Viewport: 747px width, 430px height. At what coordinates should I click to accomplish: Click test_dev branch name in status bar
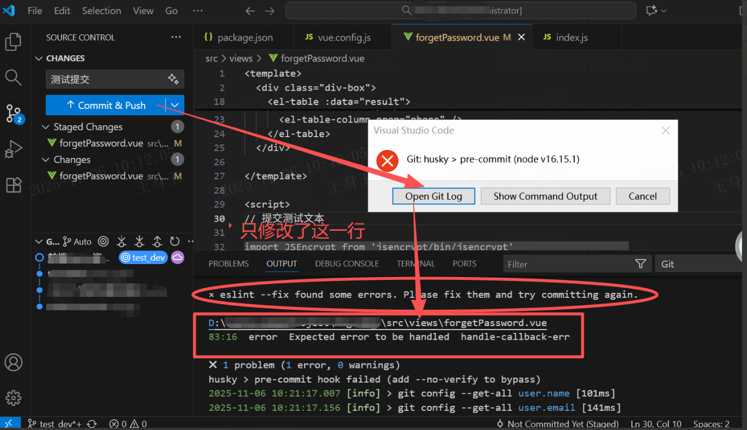click(55, 424)
